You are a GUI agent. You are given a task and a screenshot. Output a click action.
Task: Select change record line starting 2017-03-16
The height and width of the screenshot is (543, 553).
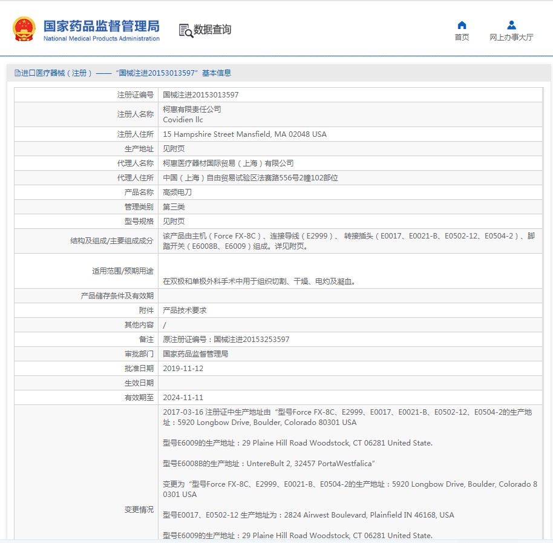click(347, 418)
